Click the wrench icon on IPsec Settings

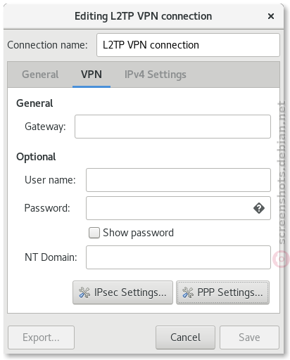pos(84,292)
